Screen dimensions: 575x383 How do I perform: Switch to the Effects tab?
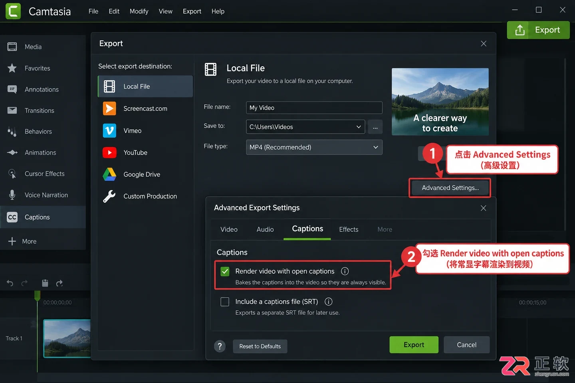click(x=349, y=229)
